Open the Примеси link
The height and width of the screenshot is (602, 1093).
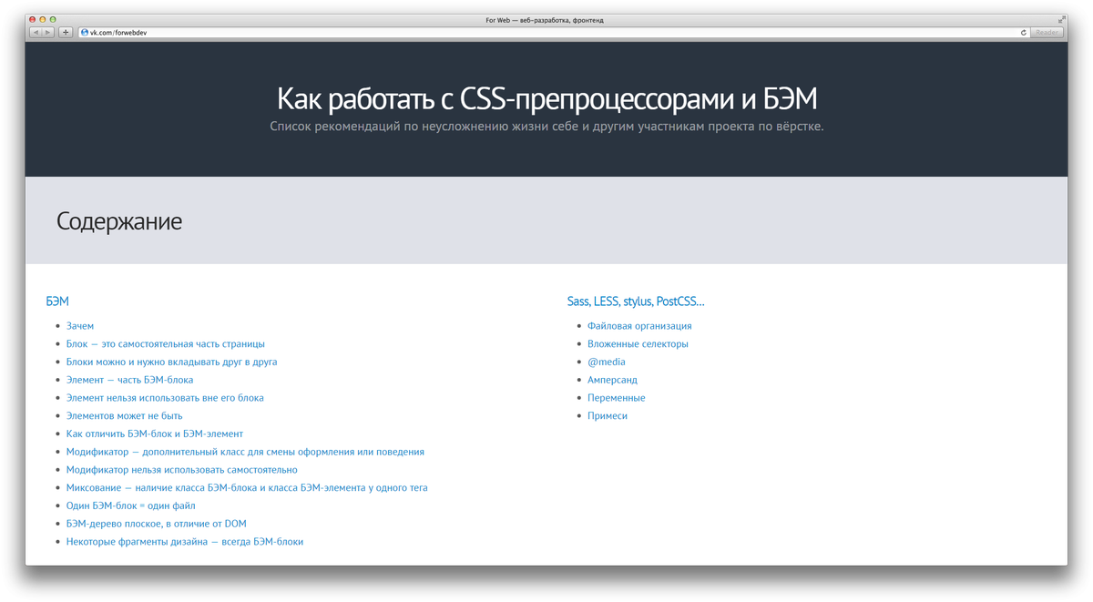point(608,415)
